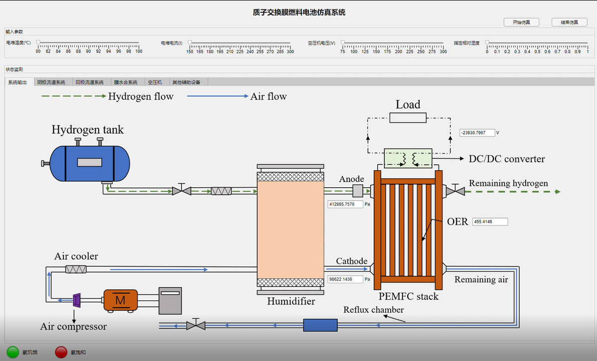Select the Air compressor motor icon
Viewport: 597px width, 361px height.
point(120,299)
